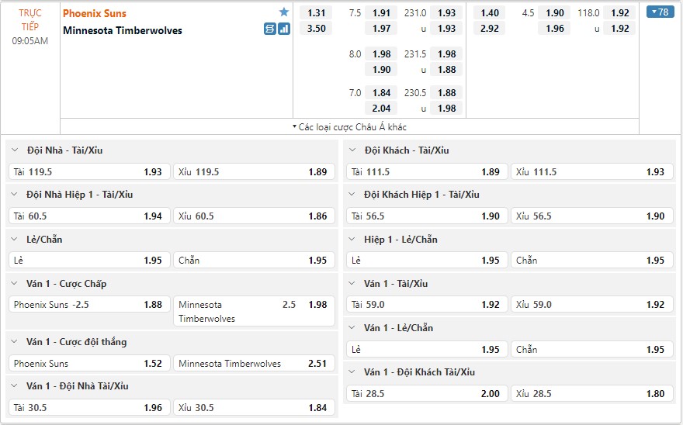Image resolution: width=683 pixels, height=425 pixels.
Task: Pick Timberwolves to win Ván 1 at 2.51
Action: tap(255, 364)
